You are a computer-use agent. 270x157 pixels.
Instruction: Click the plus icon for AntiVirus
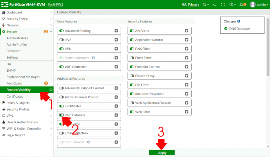point(187,31)
